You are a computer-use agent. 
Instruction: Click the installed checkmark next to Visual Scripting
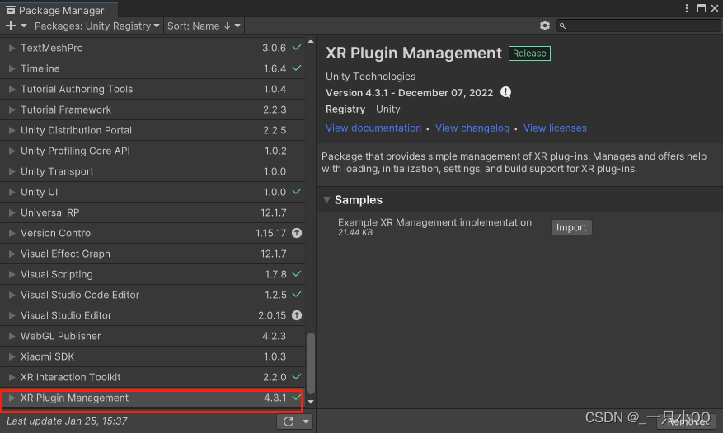click(x=297, y=273)
